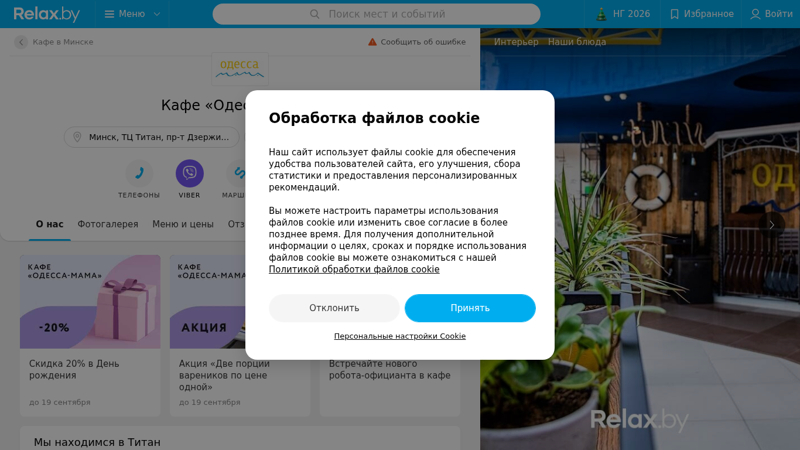
Task: Click the Избранное bookmark icon
Action: point(675,14)
